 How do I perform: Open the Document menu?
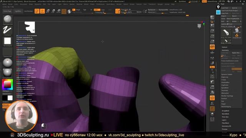click(23, 4)
